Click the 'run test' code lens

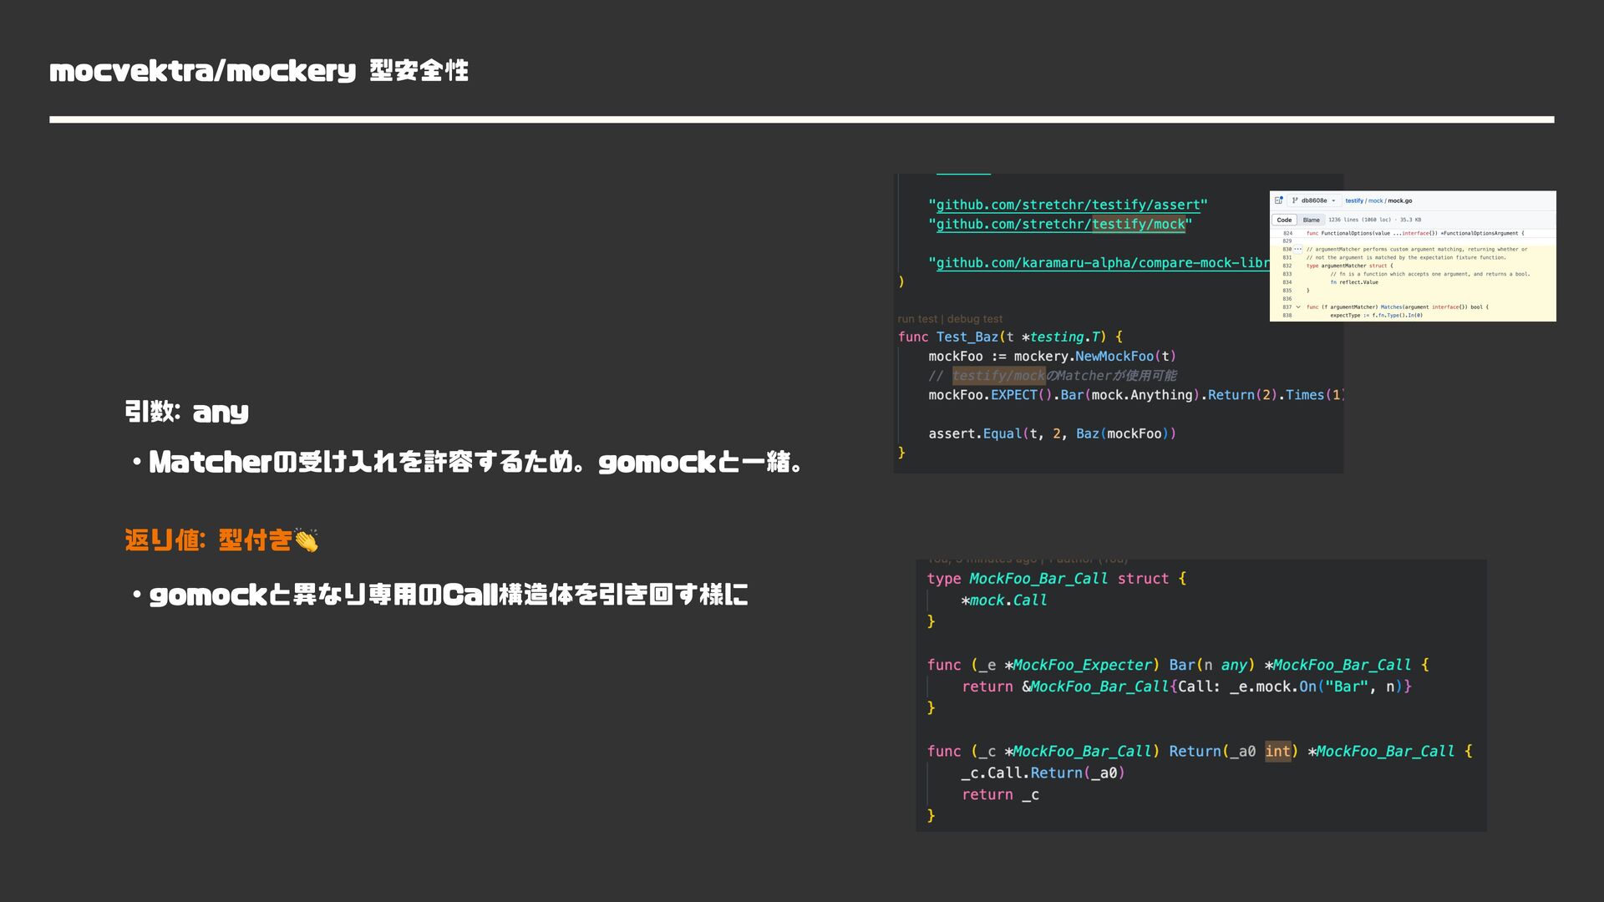[x=917, y=319]
